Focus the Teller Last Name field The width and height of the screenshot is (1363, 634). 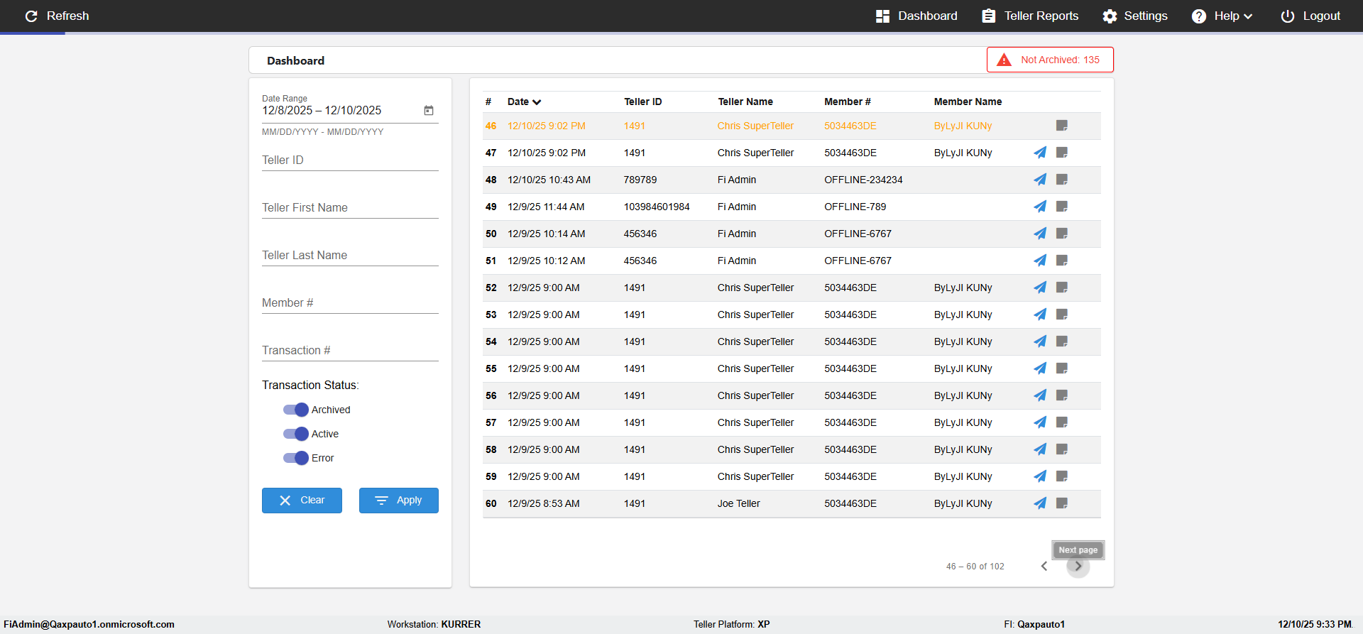(x=350, y=256)
